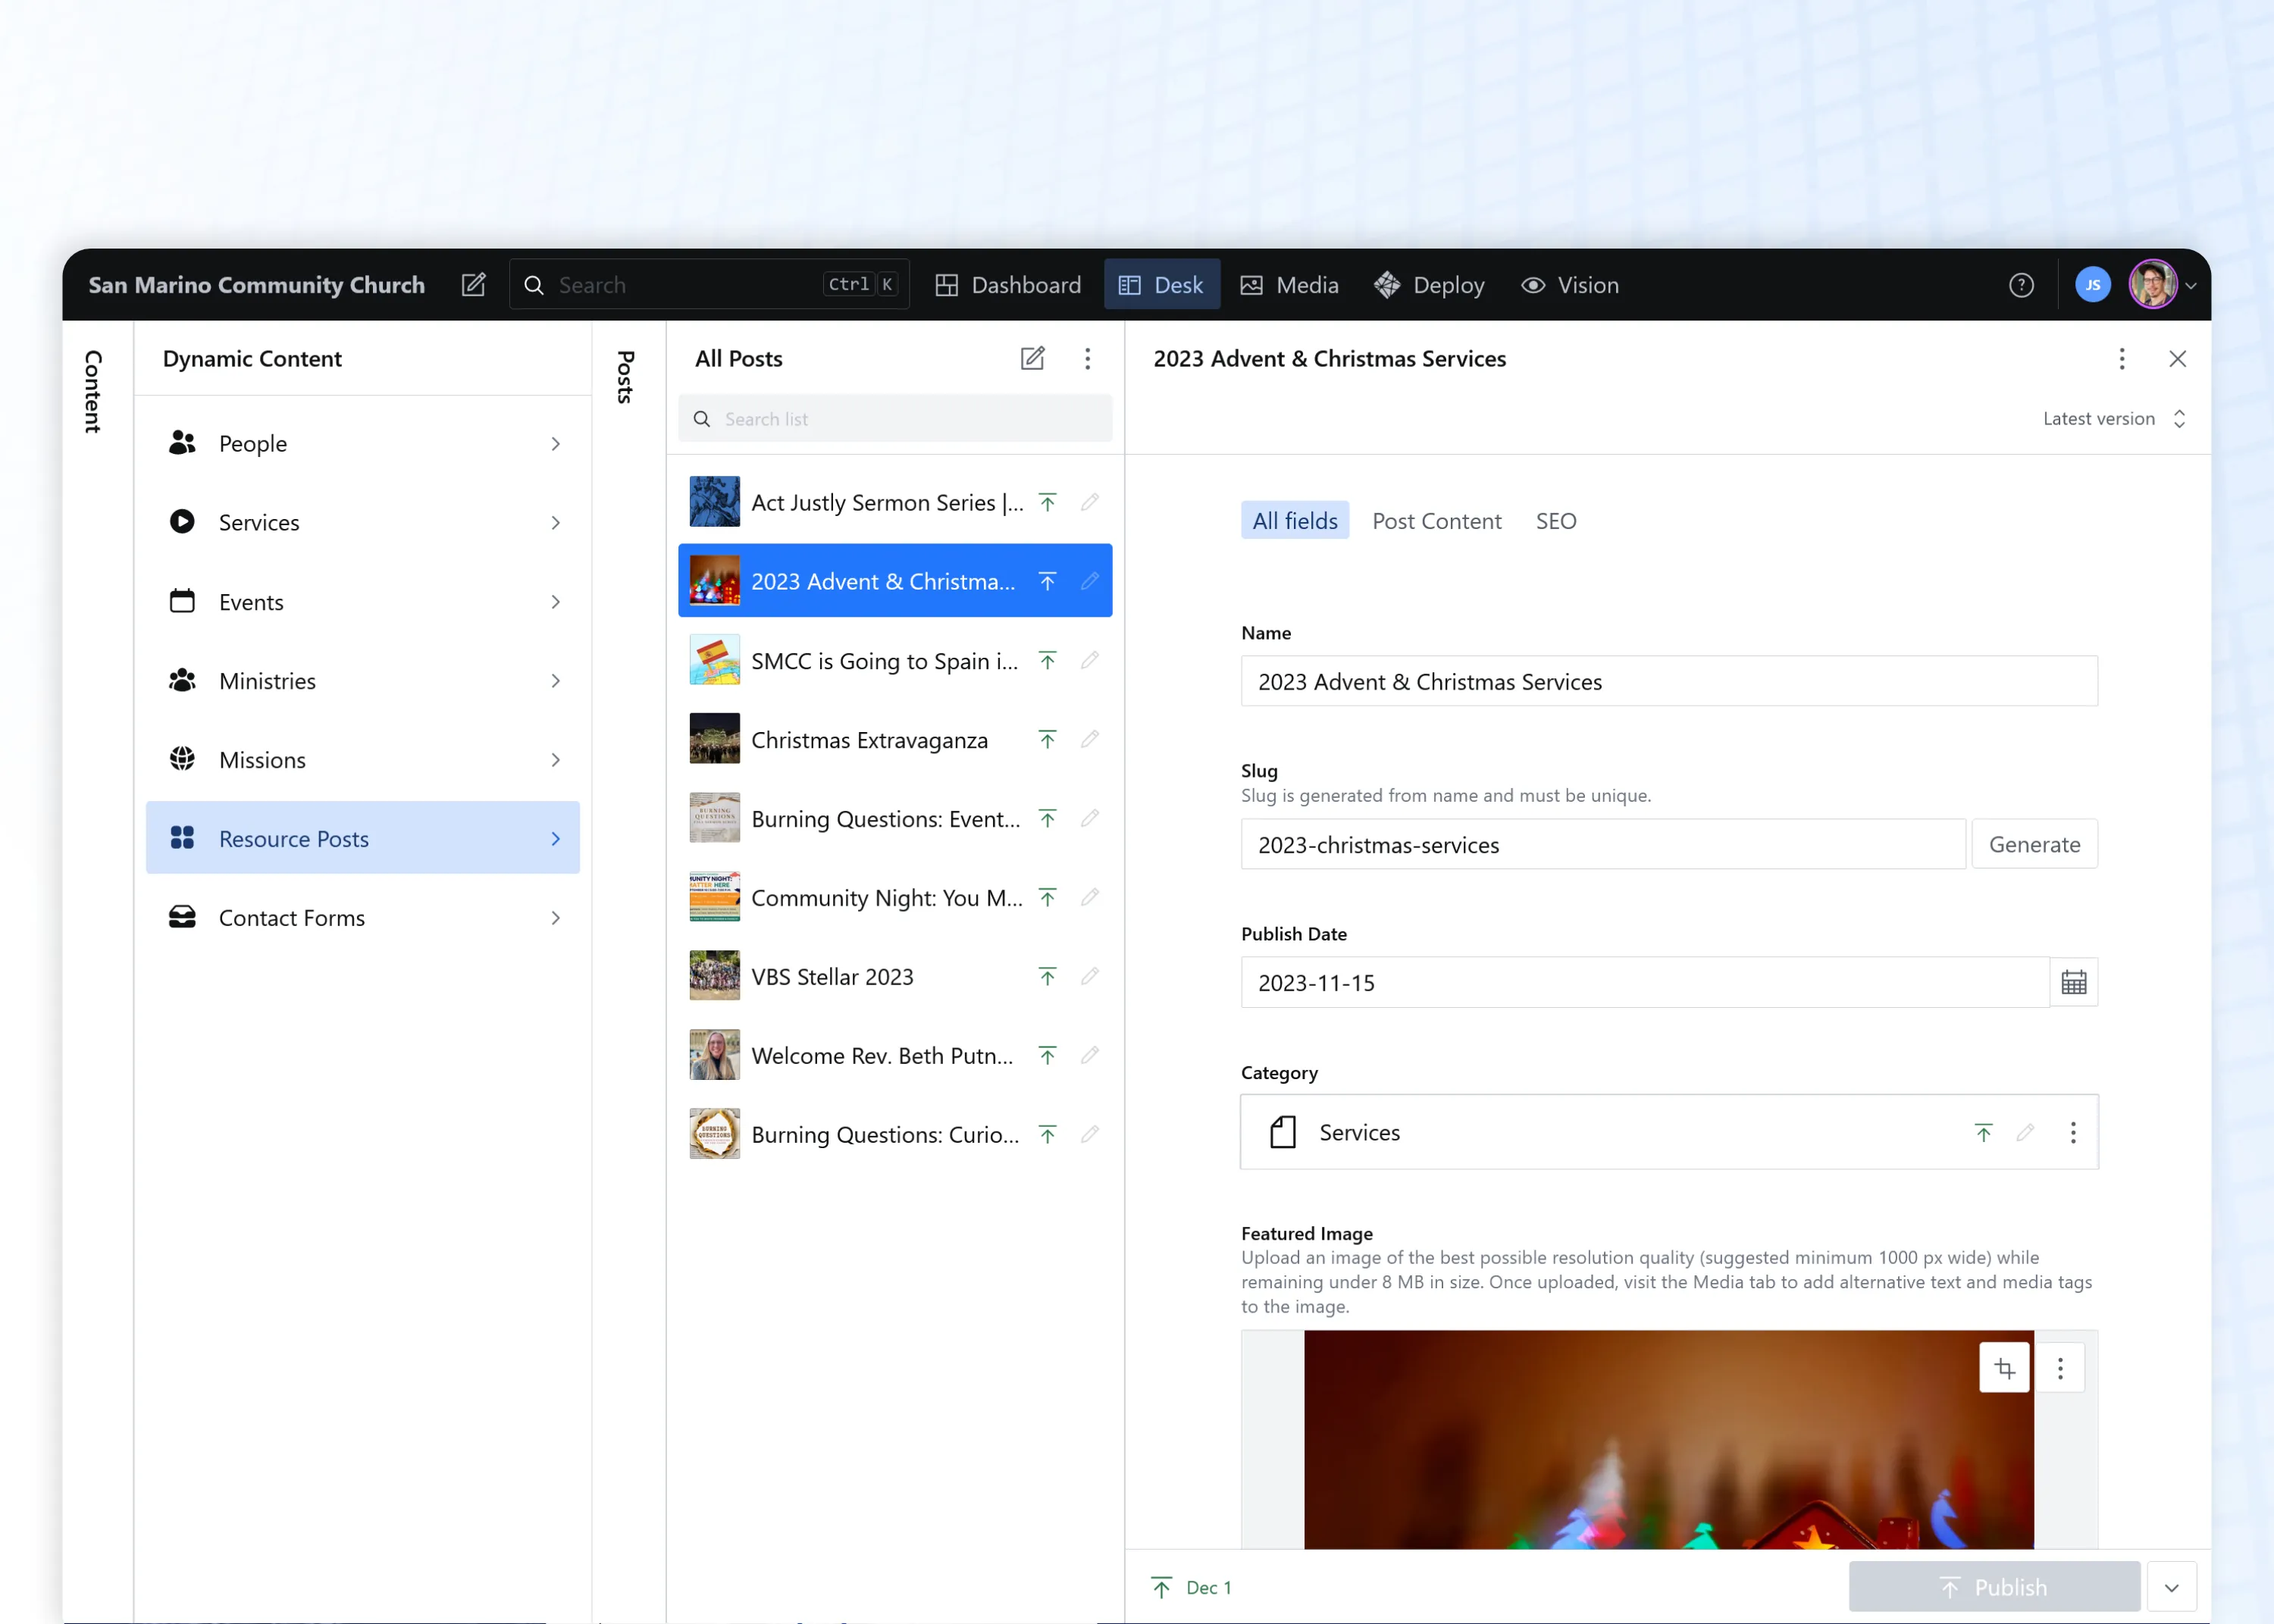The height and width of the screenshot is (1624, 2274).
Task: Open All Posts three-dot options menu
Action: click(x=1087, y=358)
